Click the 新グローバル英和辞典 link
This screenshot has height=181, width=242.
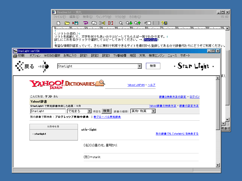107,117
